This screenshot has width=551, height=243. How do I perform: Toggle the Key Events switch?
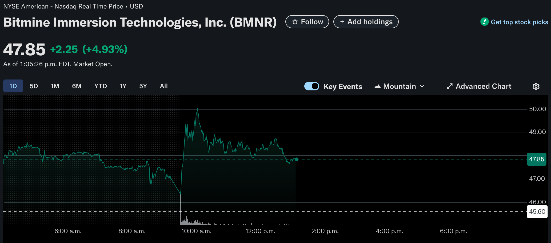312,86
